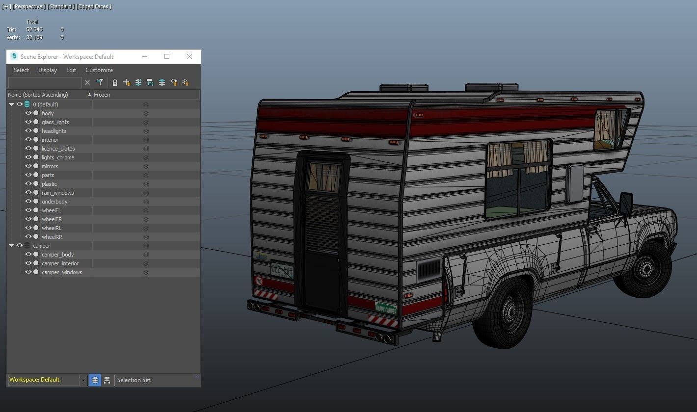The height and width of the screenshot is (412, 697).
Task: Switch to Sort by Hierarchy mode icon
Action: click(x=107, y=380)
